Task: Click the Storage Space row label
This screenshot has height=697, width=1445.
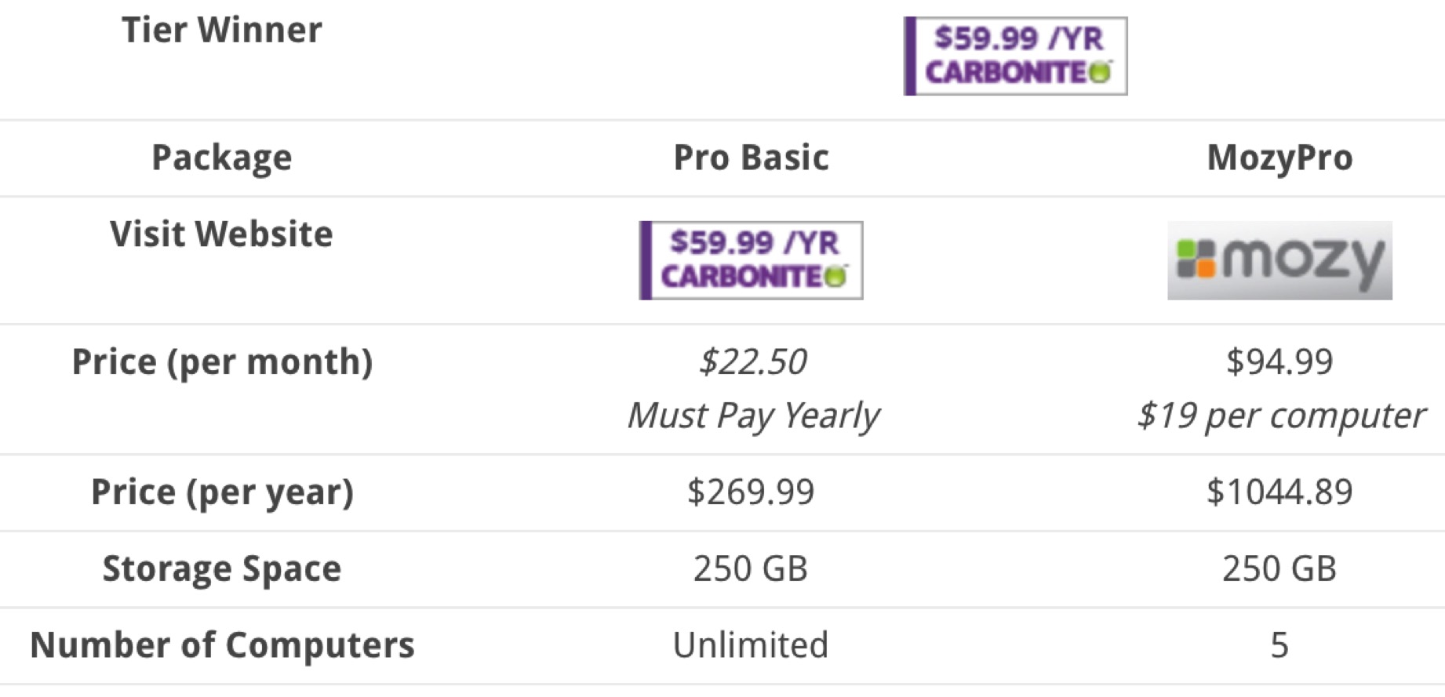Action: coord(222,568)
